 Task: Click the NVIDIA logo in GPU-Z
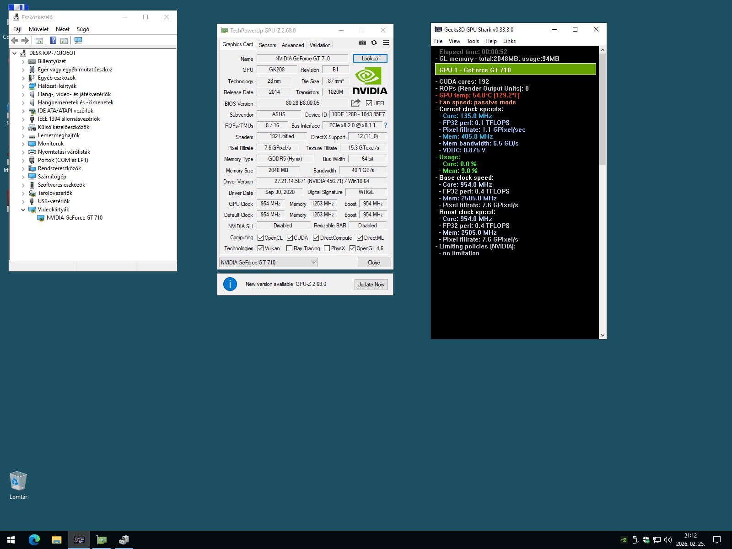[370, 81]
